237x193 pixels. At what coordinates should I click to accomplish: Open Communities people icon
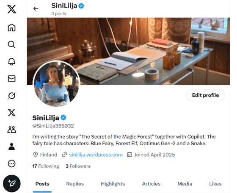pos(12,130)
